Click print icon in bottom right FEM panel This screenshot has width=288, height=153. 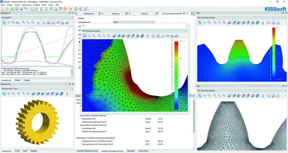pyautogui.click(x=278, y=95)
